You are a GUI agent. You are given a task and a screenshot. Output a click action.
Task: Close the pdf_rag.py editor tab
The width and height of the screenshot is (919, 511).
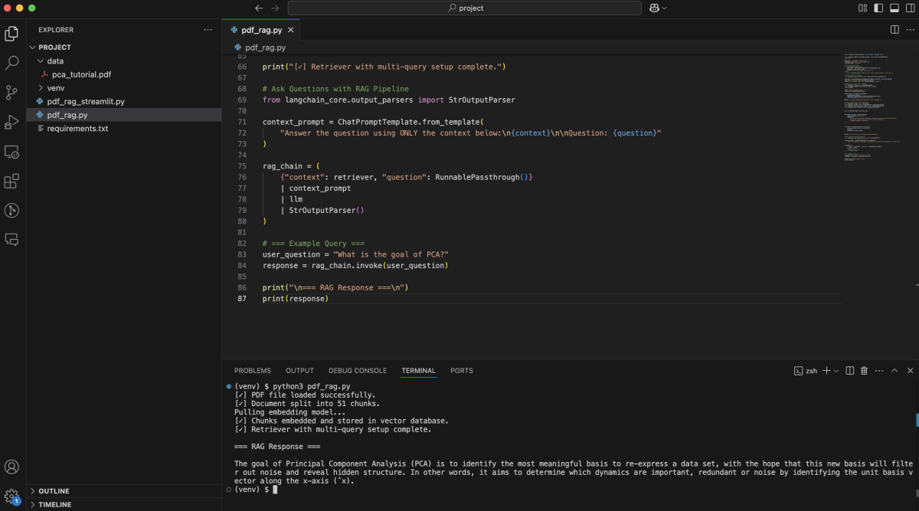click(291, 30)
